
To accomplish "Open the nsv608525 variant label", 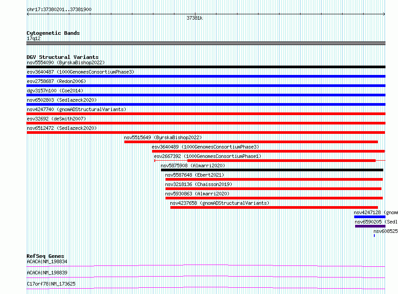I will pos(385,231).
